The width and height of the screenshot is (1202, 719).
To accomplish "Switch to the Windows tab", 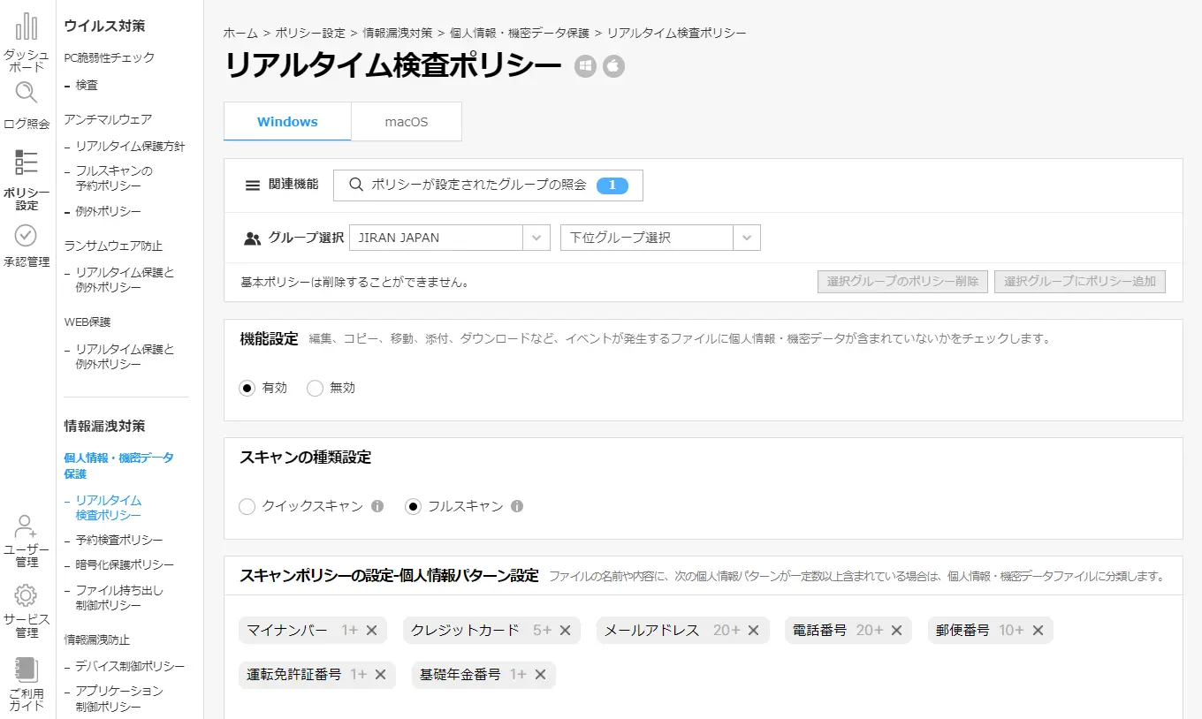I will click(x=287, y=122).
